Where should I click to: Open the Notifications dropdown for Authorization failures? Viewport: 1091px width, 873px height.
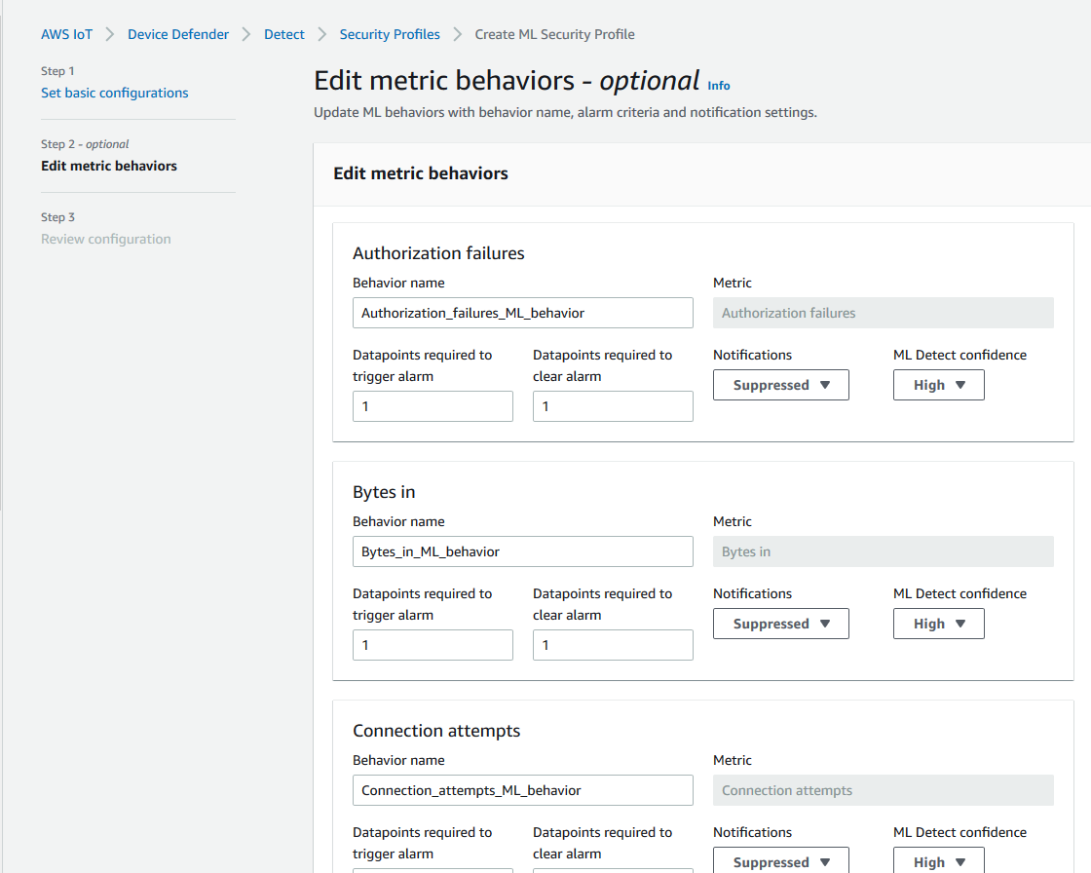(x=780, y=384)
